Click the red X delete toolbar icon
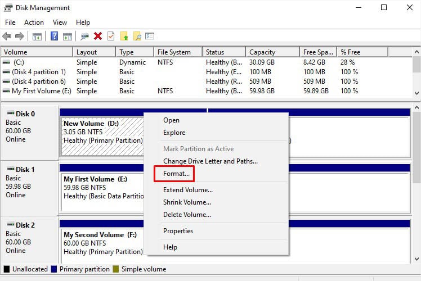 click(x=98, y=37)
